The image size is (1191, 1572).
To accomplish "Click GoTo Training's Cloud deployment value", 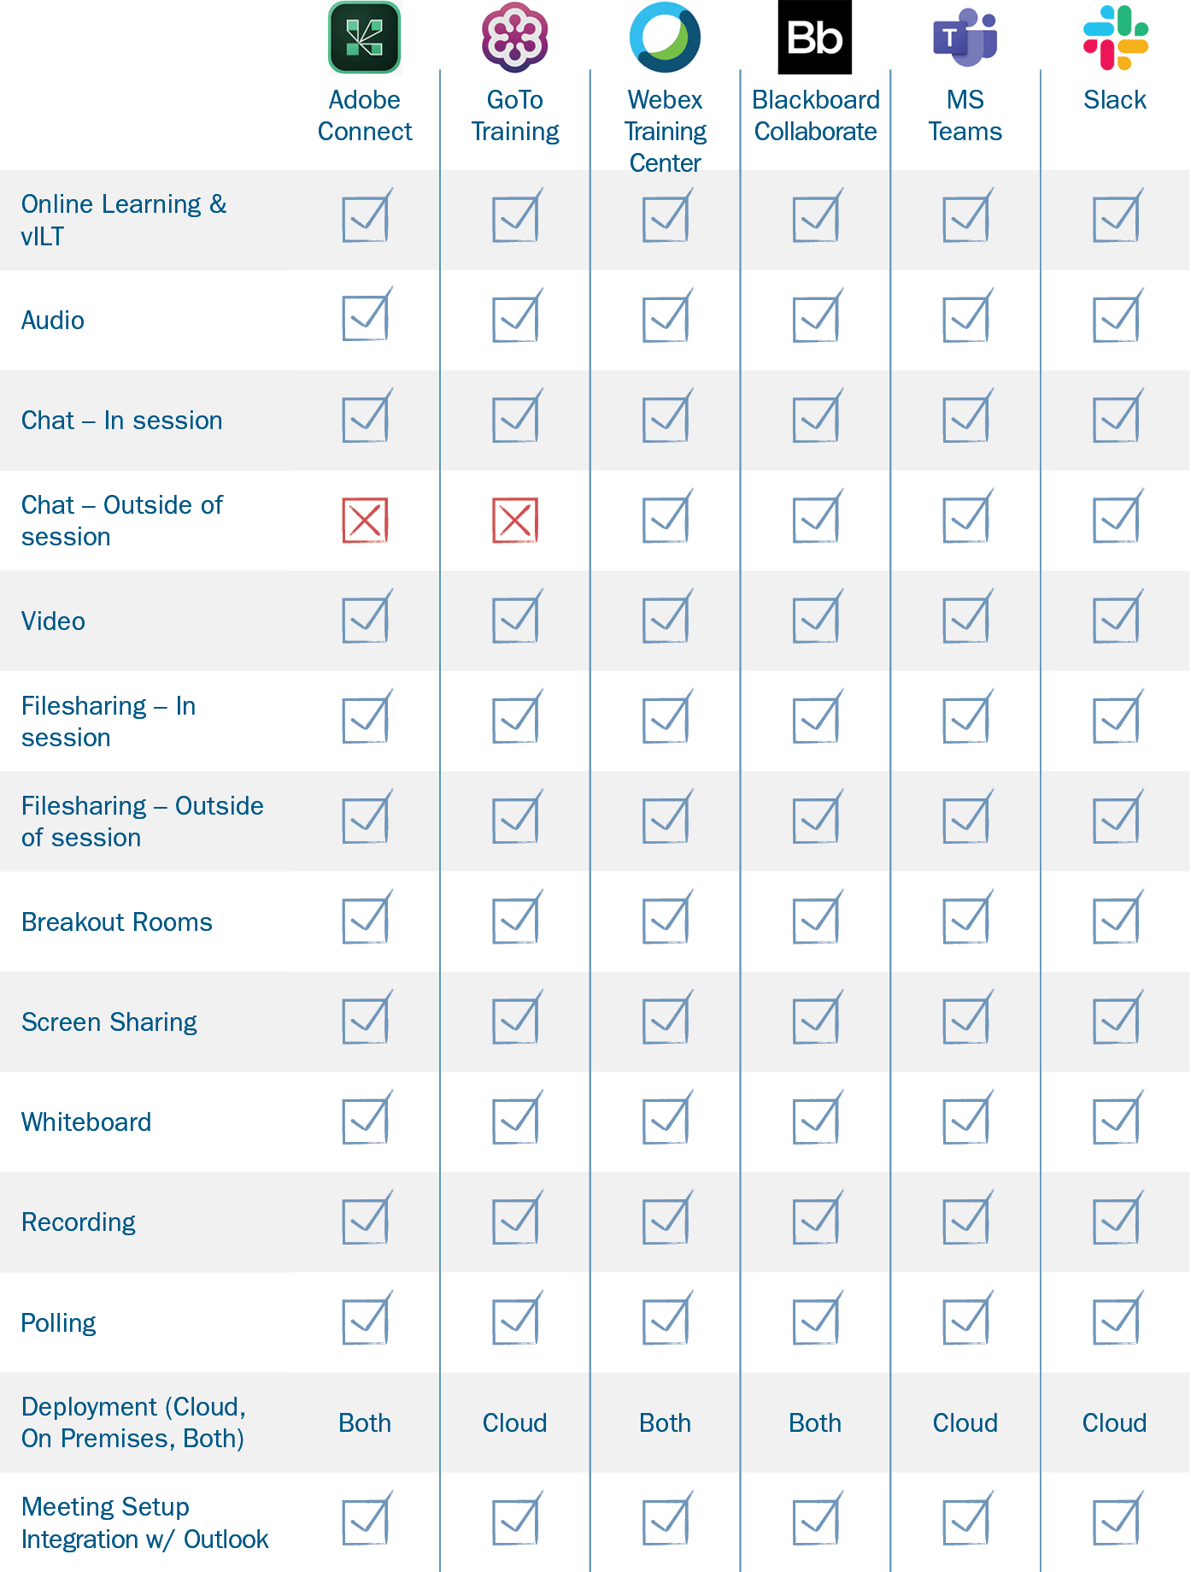I will 514,1422.
